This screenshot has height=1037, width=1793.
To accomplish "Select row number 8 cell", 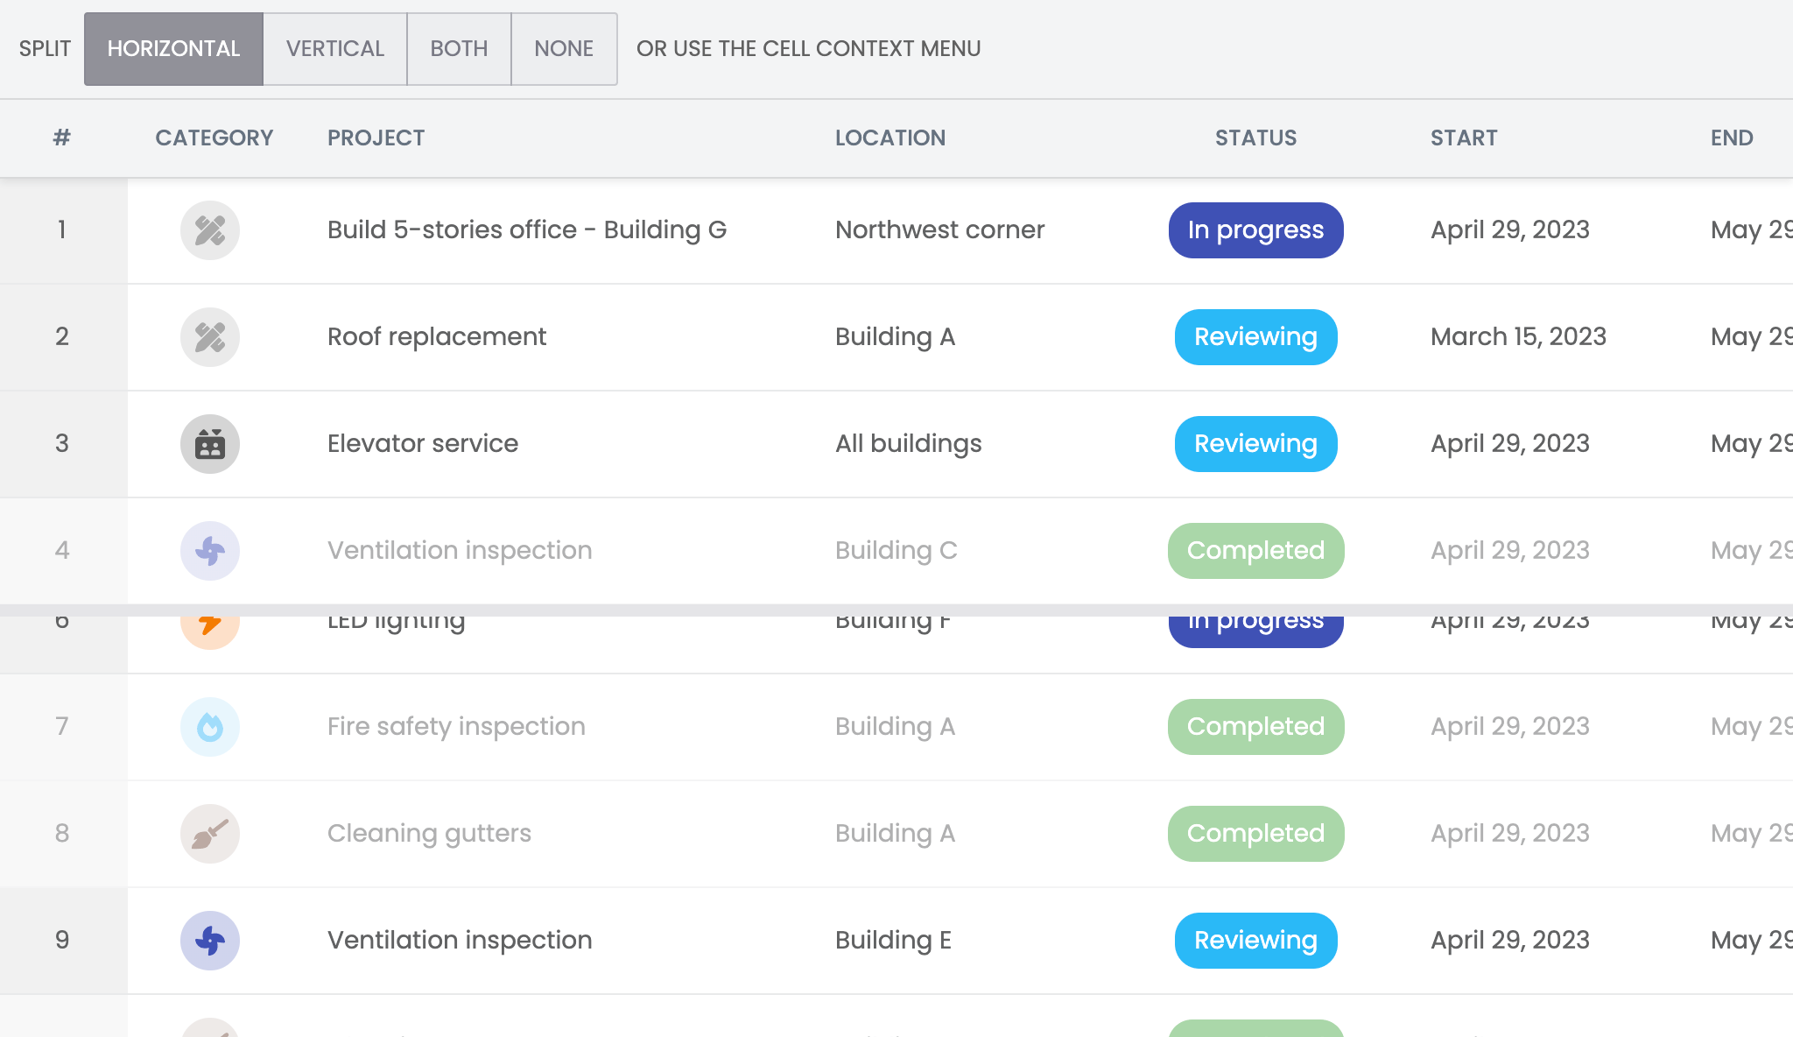I will coord(63,834).
